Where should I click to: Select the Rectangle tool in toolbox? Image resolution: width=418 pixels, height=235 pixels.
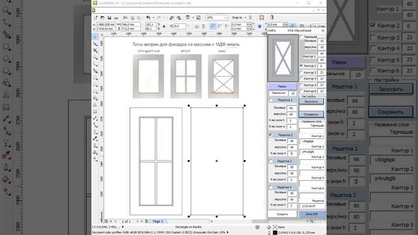pos(95,78)
